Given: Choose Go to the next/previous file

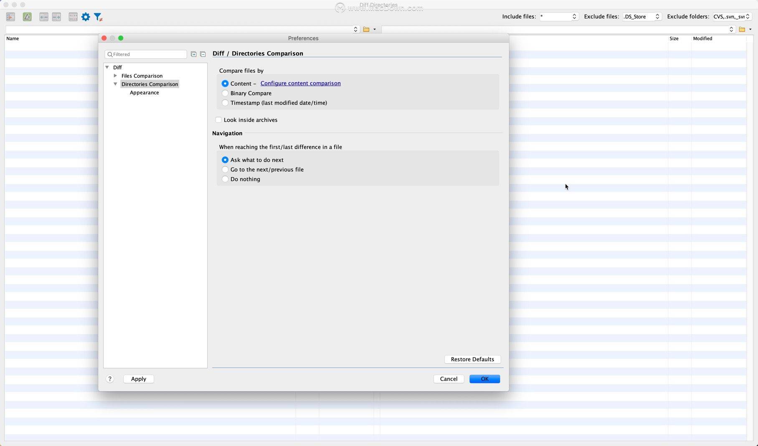Looking at the screenshot, I should click(225, 169).
